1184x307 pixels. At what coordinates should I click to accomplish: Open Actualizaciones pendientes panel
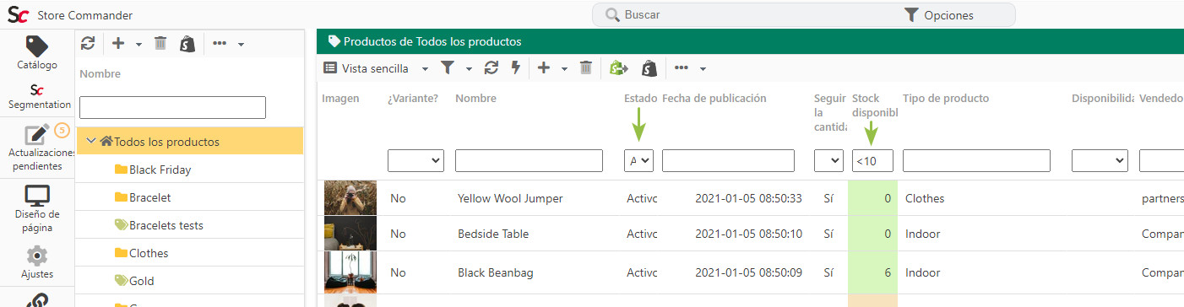click(37, 147)
